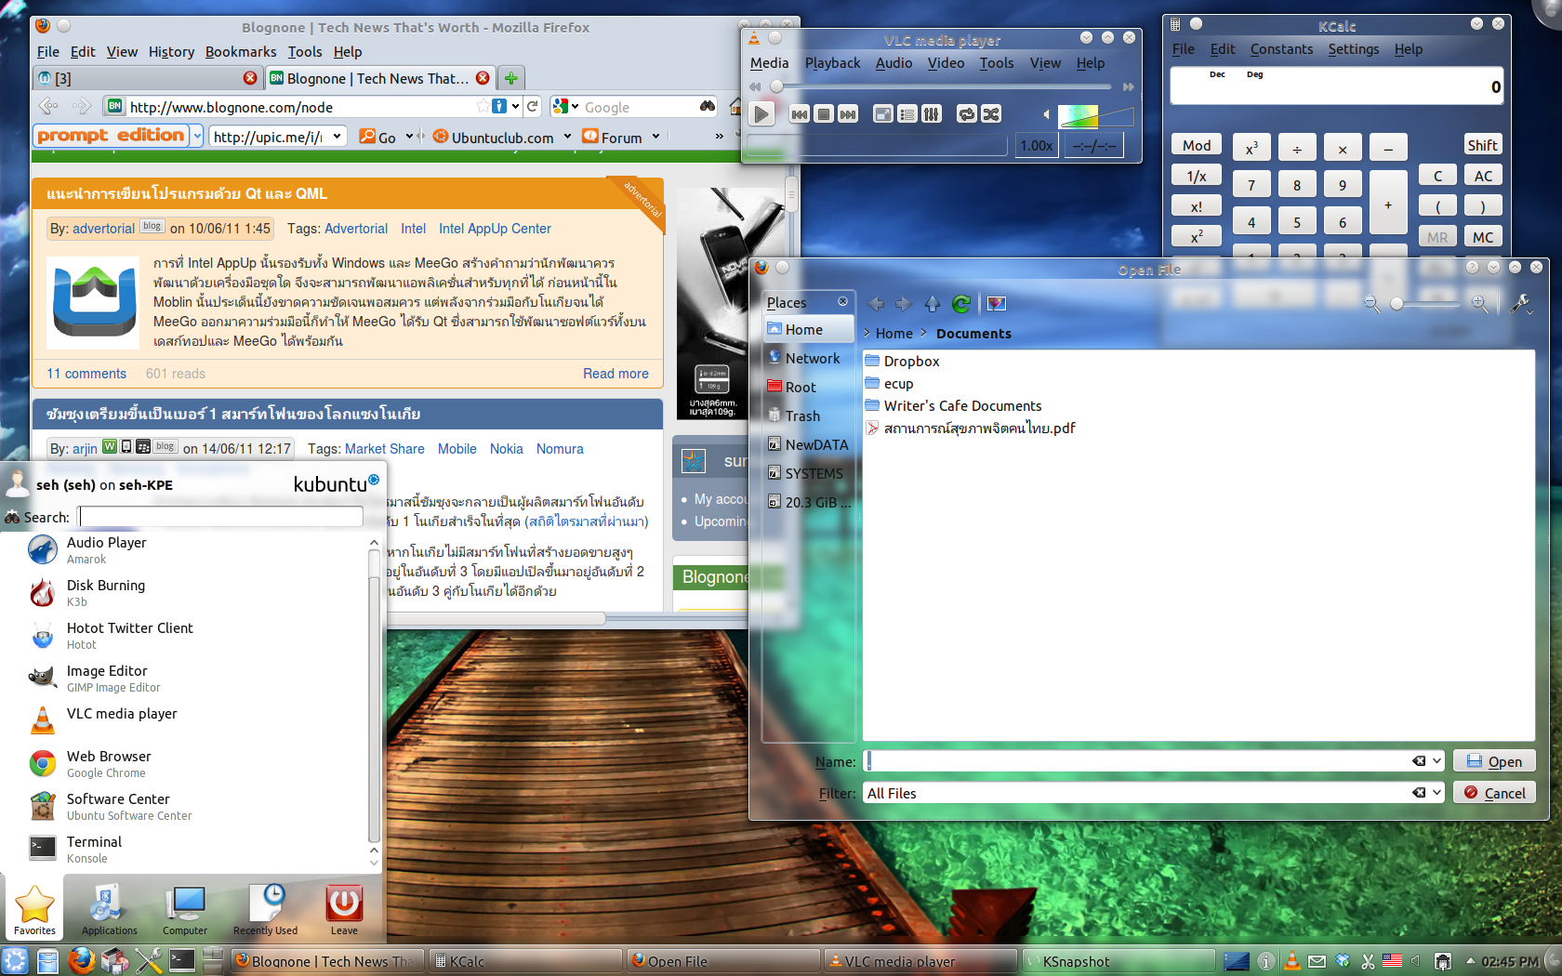Expand Ubuntuclub.com bookmark dropdown

pyautogui.click(x=567, y=137)
